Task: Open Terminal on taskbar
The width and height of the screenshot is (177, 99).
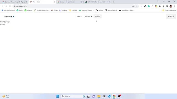Action: (104, 96)
